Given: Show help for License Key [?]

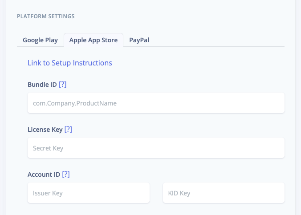Looking at the screenshot, I should [x=68, y=129].
